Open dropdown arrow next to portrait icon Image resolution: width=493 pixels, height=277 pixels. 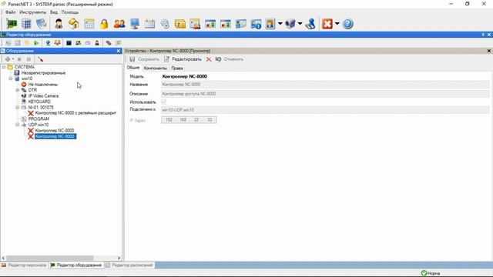point(280,24)
